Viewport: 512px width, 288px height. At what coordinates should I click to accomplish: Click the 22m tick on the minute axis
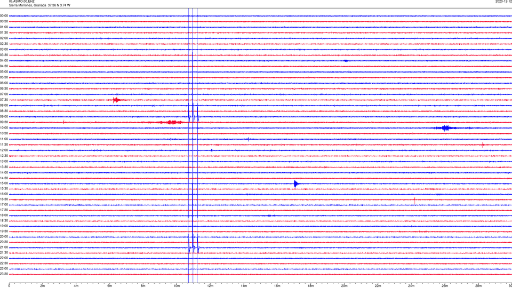click(x=378, y=286)
